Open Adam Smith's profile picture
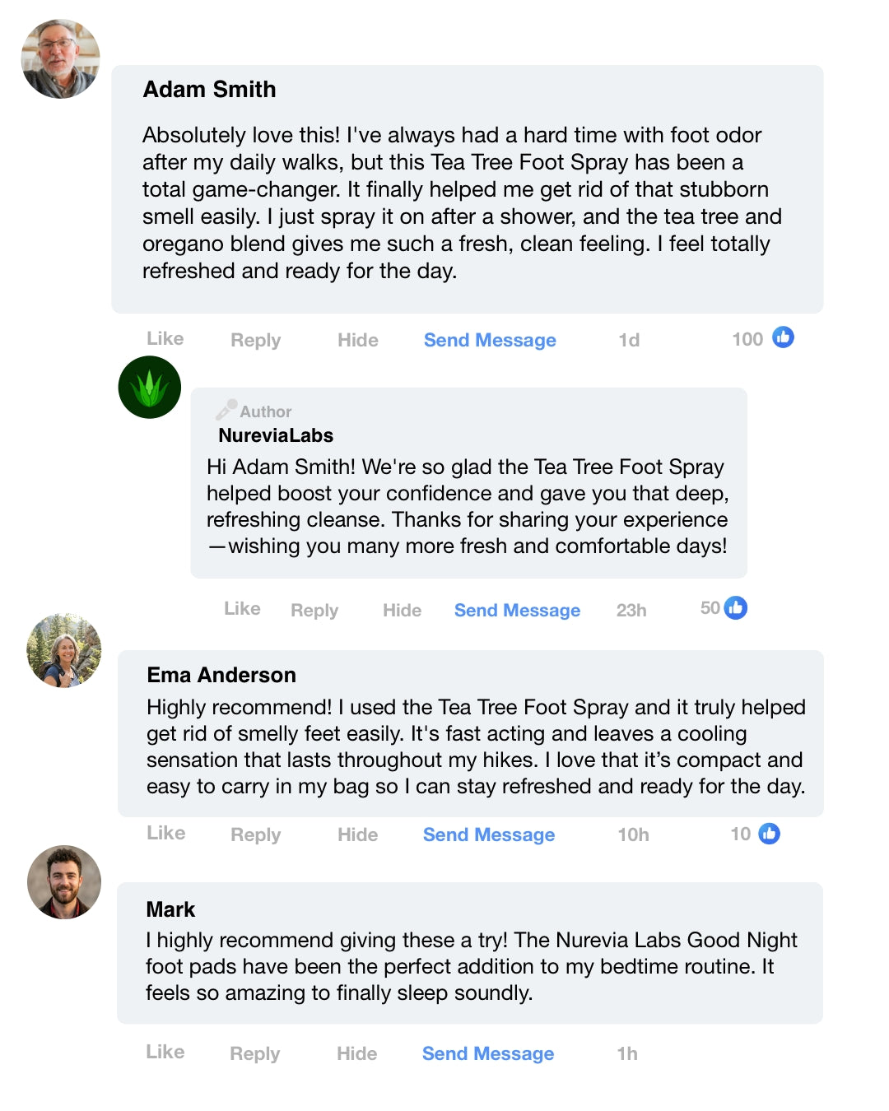Image resolution: width=889 pixels, height=1111 pixels. [x=60, y=59]
